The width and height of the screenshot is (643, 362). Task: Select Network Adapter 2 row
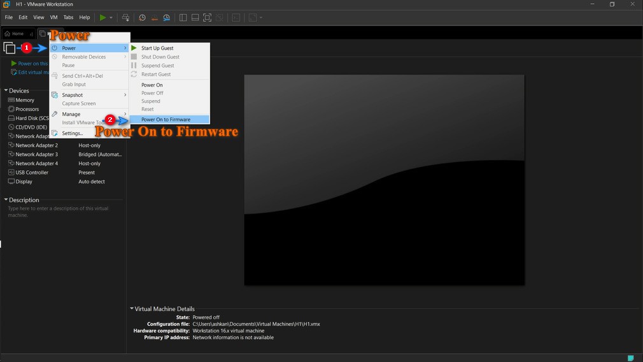(65, 145)
